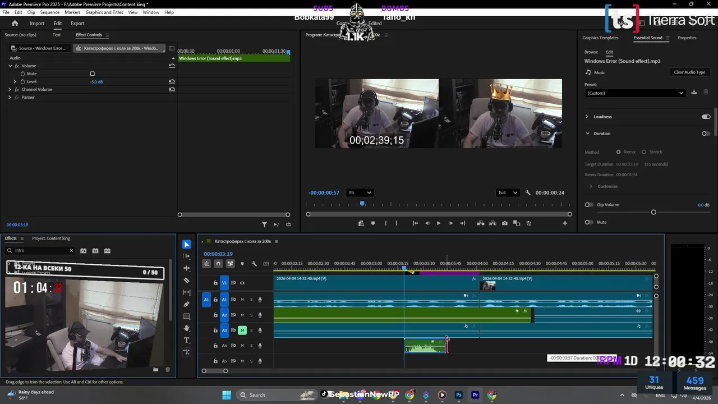
Task: Toggle V1 track output eye icon
Action: (x=242, y=283)
